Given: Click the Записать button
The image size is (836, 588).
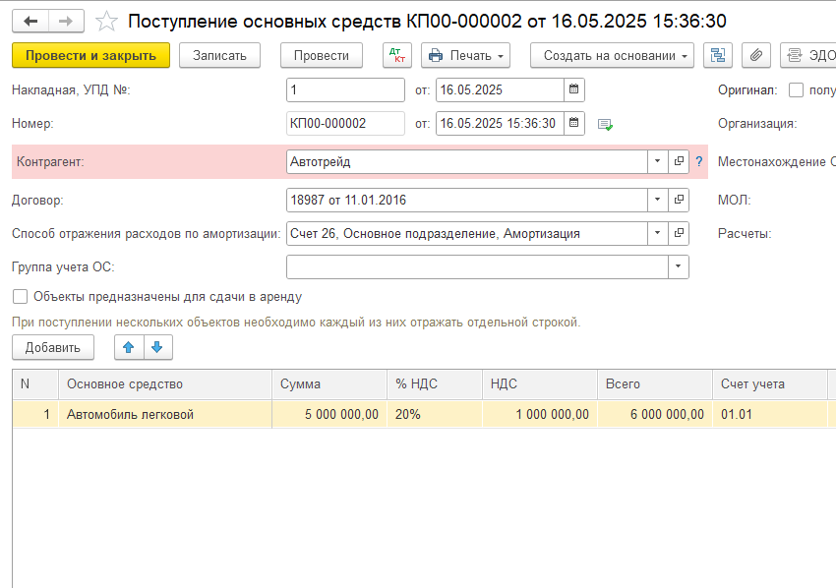Looking at the screenshot, I should pyautogui.click(x=219, y=55).
